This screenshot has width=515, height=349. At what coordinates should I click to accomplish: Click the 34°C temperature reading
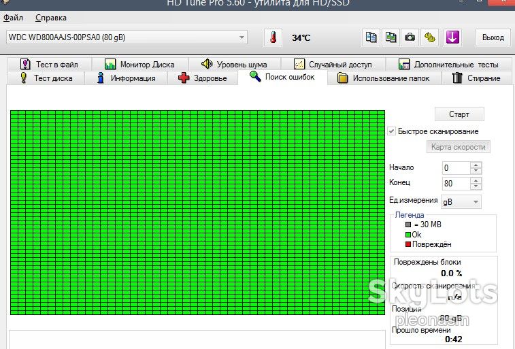[301, 37]
